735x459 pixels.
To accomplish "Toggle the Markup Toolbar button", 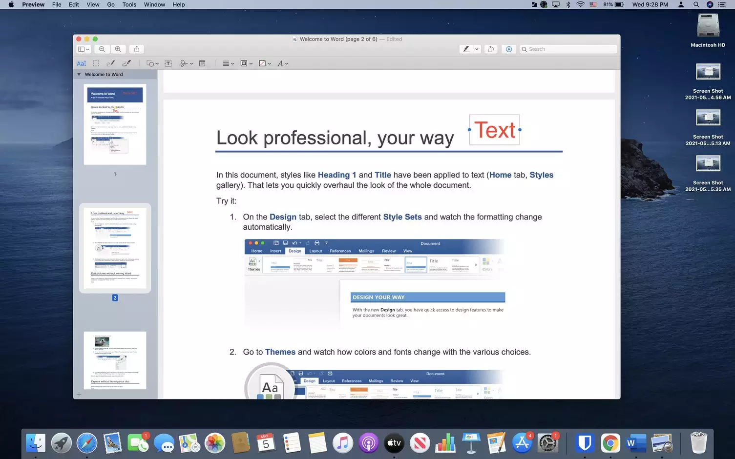I will click(x=509, y=49).
